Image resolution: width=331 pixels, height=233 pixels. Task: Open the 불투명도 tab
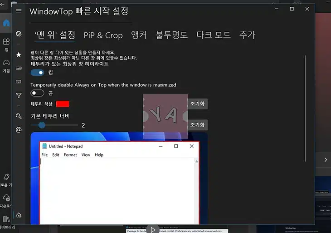tap(171, 35)
